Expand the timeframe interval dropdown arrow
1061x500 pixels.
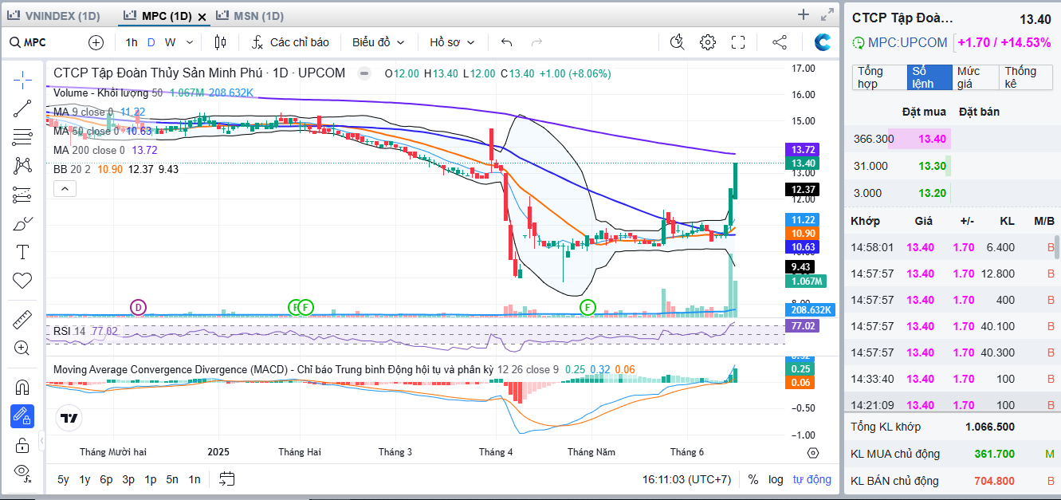(190, 42)
